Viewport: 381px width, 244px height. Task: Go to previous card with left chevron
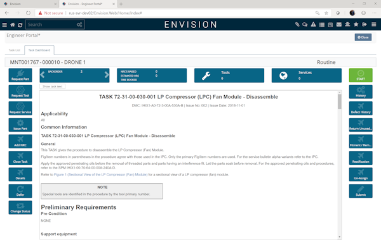(x=43, y=75)
